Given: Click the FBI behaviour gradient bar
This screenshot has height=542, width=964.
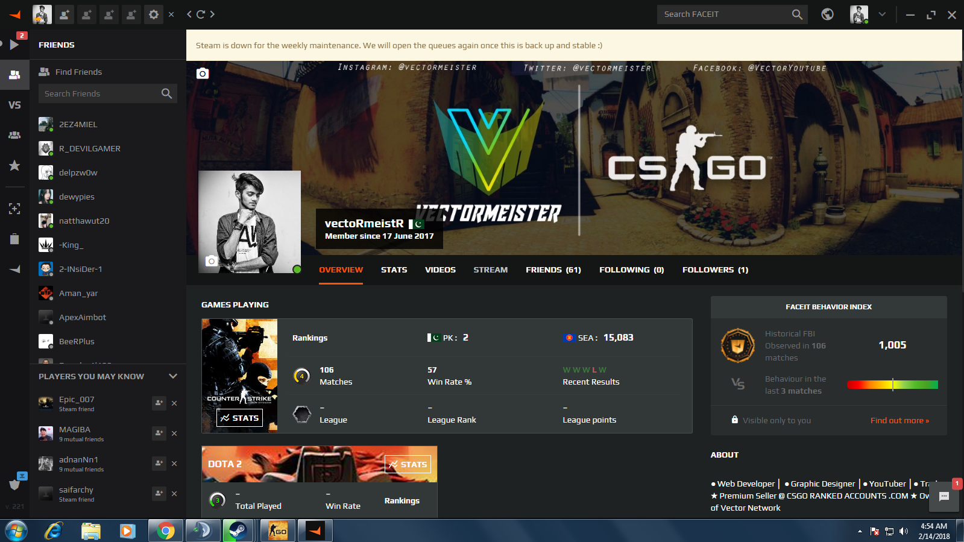Looking at the screenshot, I should [x=893, y=385].
